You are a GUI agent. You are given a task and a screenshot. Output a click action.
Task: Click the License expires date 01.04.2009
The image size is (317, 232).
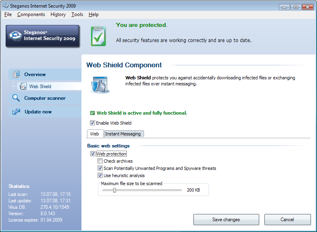pyautogui.click(x=51, y=220)
